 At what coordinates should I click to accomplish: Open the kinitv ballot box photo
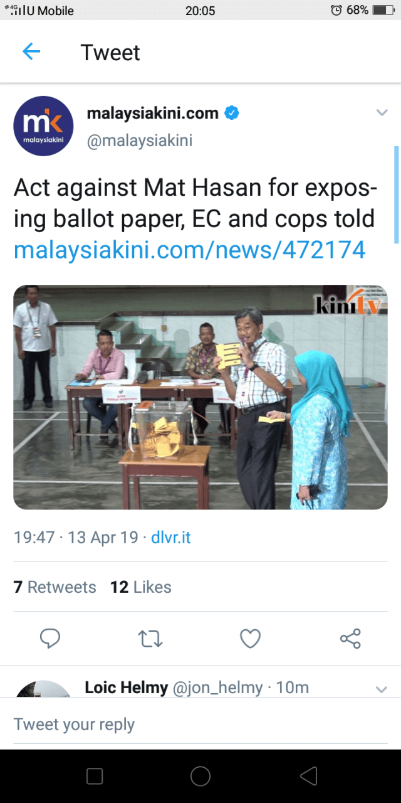coord(200,397)
